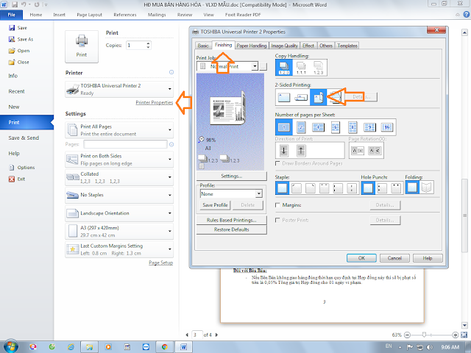Select 16 pages per sheet icon
This screenshot has height=353, width=471.
tap(387, 127)
